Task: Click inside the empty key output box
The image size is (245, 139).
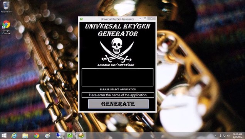Action: pos(117,77)
